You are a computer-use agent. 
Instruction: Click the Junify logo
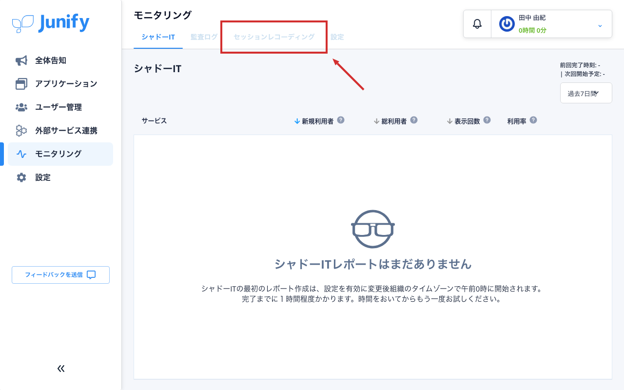tap(51, 23)
